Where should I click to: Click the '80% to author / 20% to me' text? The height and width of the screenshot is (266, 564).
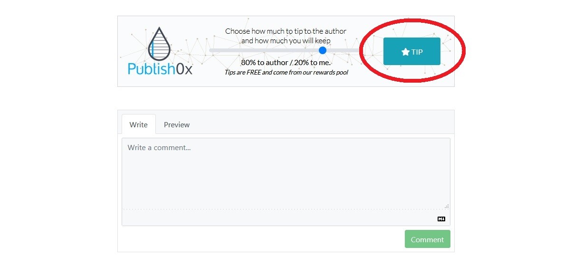[x=286, y=63]
